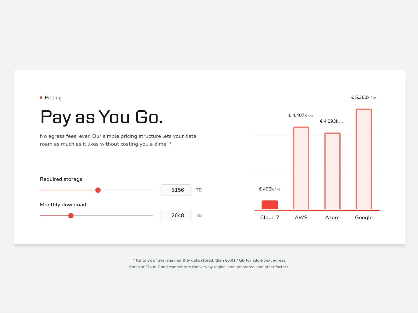Click the Required storage input field showing 5156
Screen dimensions: 418x313
[x=176, y=190]
